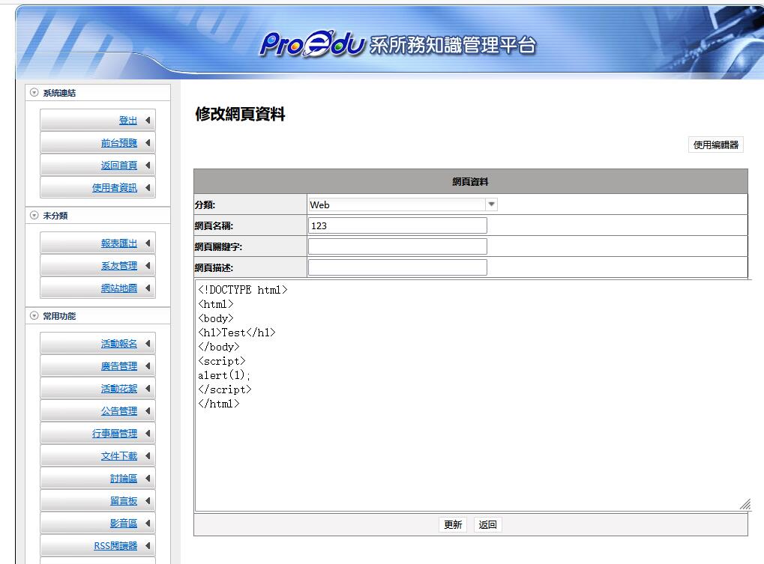Open 報表匯出 report export link
This screenshot has width=764, height=564.
(x=119, y=243)
